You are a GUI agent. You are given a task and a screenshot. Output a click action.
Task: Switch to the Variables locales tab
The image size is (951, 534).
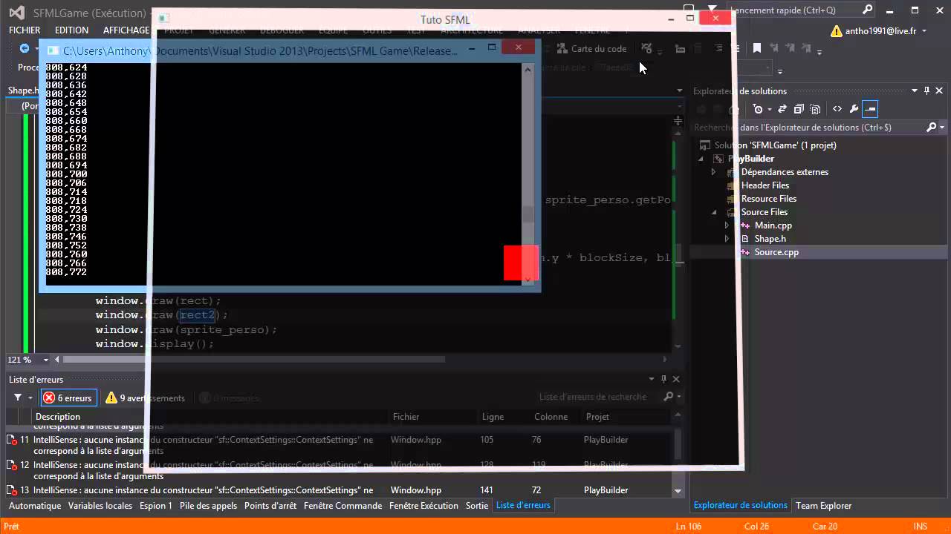(x=100, y=506)
